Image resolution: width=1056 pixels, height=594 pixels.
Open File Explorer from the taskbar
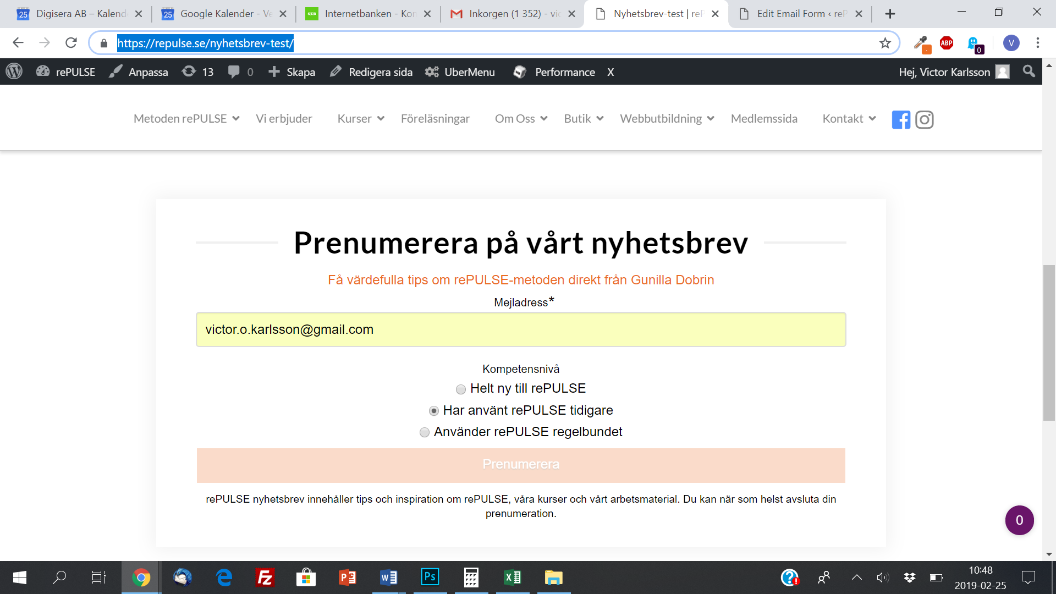pyautogui.click(x=554, y=577)
